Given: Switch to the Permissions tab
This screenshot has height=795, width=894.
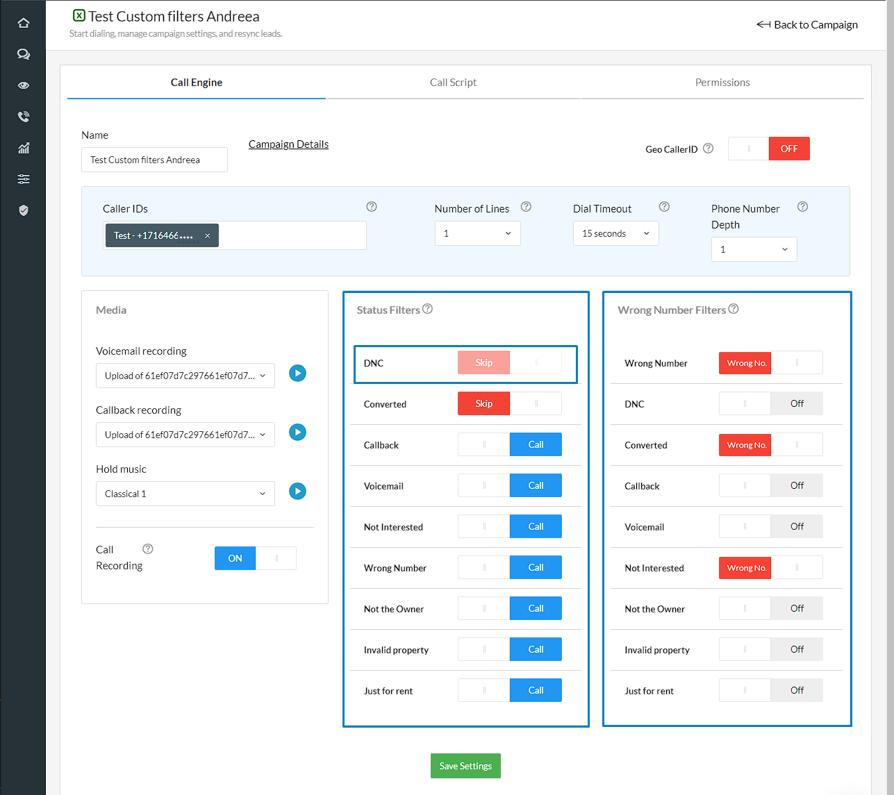Looking at the screenshot, I should tap(722, 83).
